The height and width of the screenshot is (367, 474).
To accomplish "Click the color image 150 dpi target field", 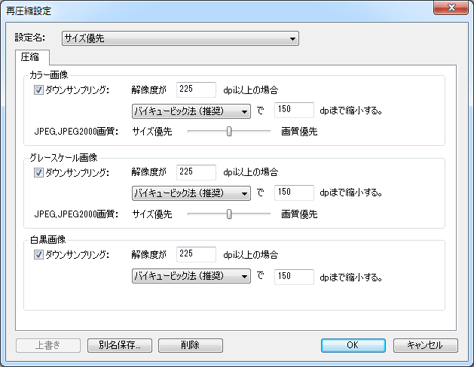I will tap(294, 111).
